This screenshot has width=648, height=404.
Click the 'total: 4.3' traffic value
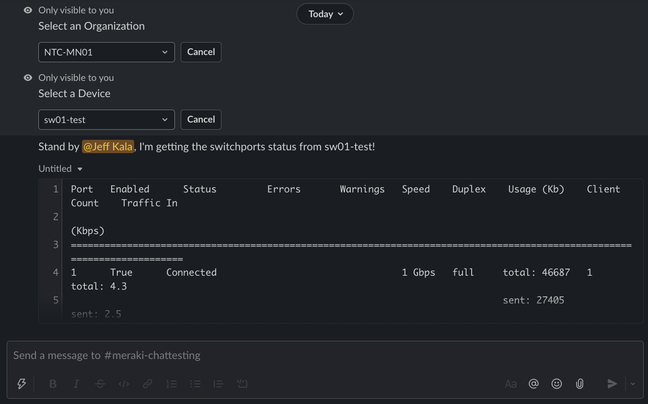coord(99,286)
